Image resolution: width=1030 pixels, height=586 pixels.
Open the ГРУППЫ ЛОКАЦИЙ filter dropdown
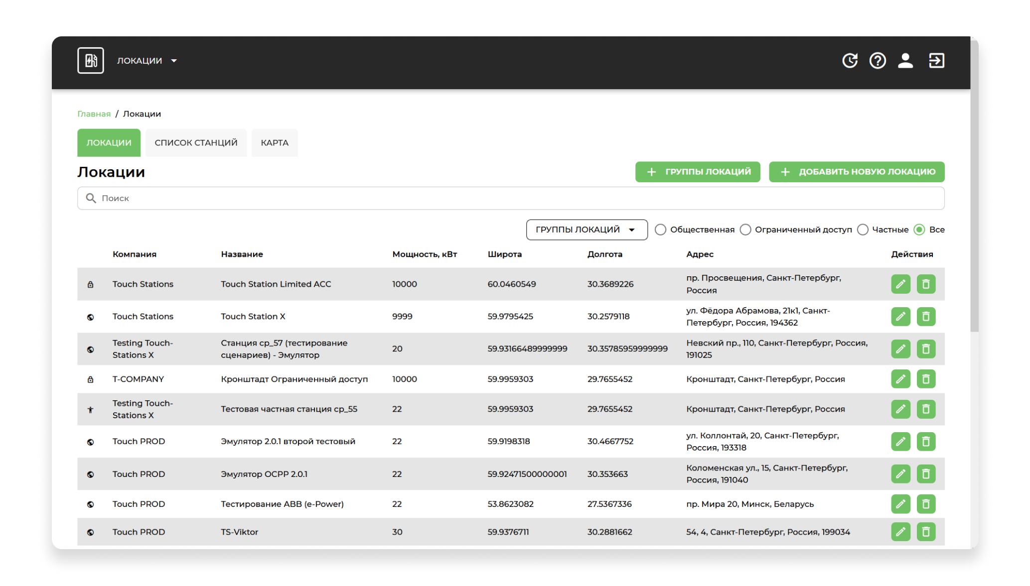point(587,230)
